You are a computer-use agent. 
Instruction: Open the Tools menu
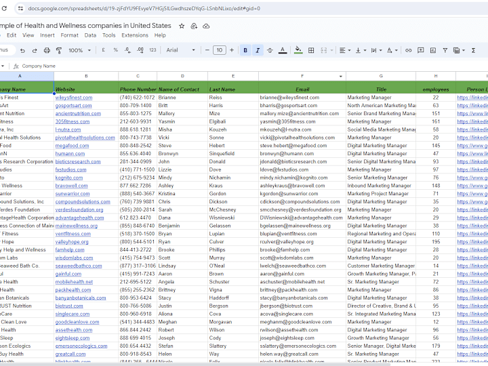click(109, 35)
